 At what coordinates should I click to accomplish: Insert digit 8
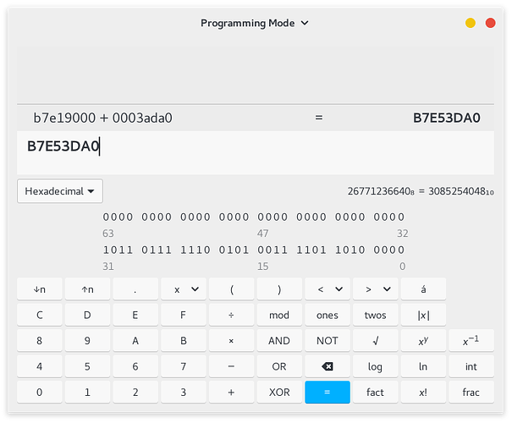click(40, 341)
